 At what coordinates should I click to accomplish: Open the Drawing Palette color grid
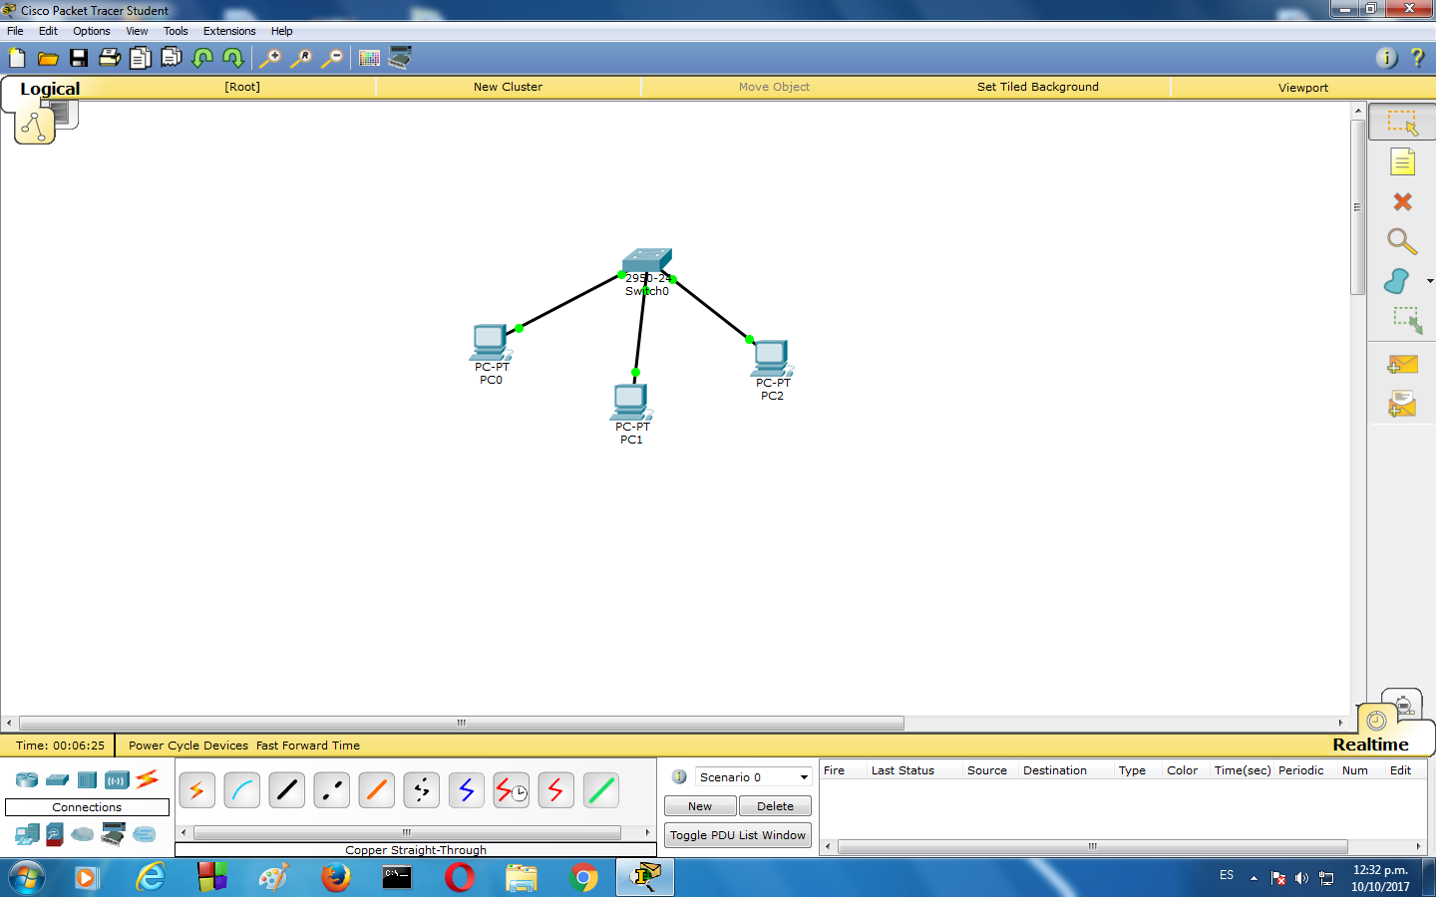369,58
